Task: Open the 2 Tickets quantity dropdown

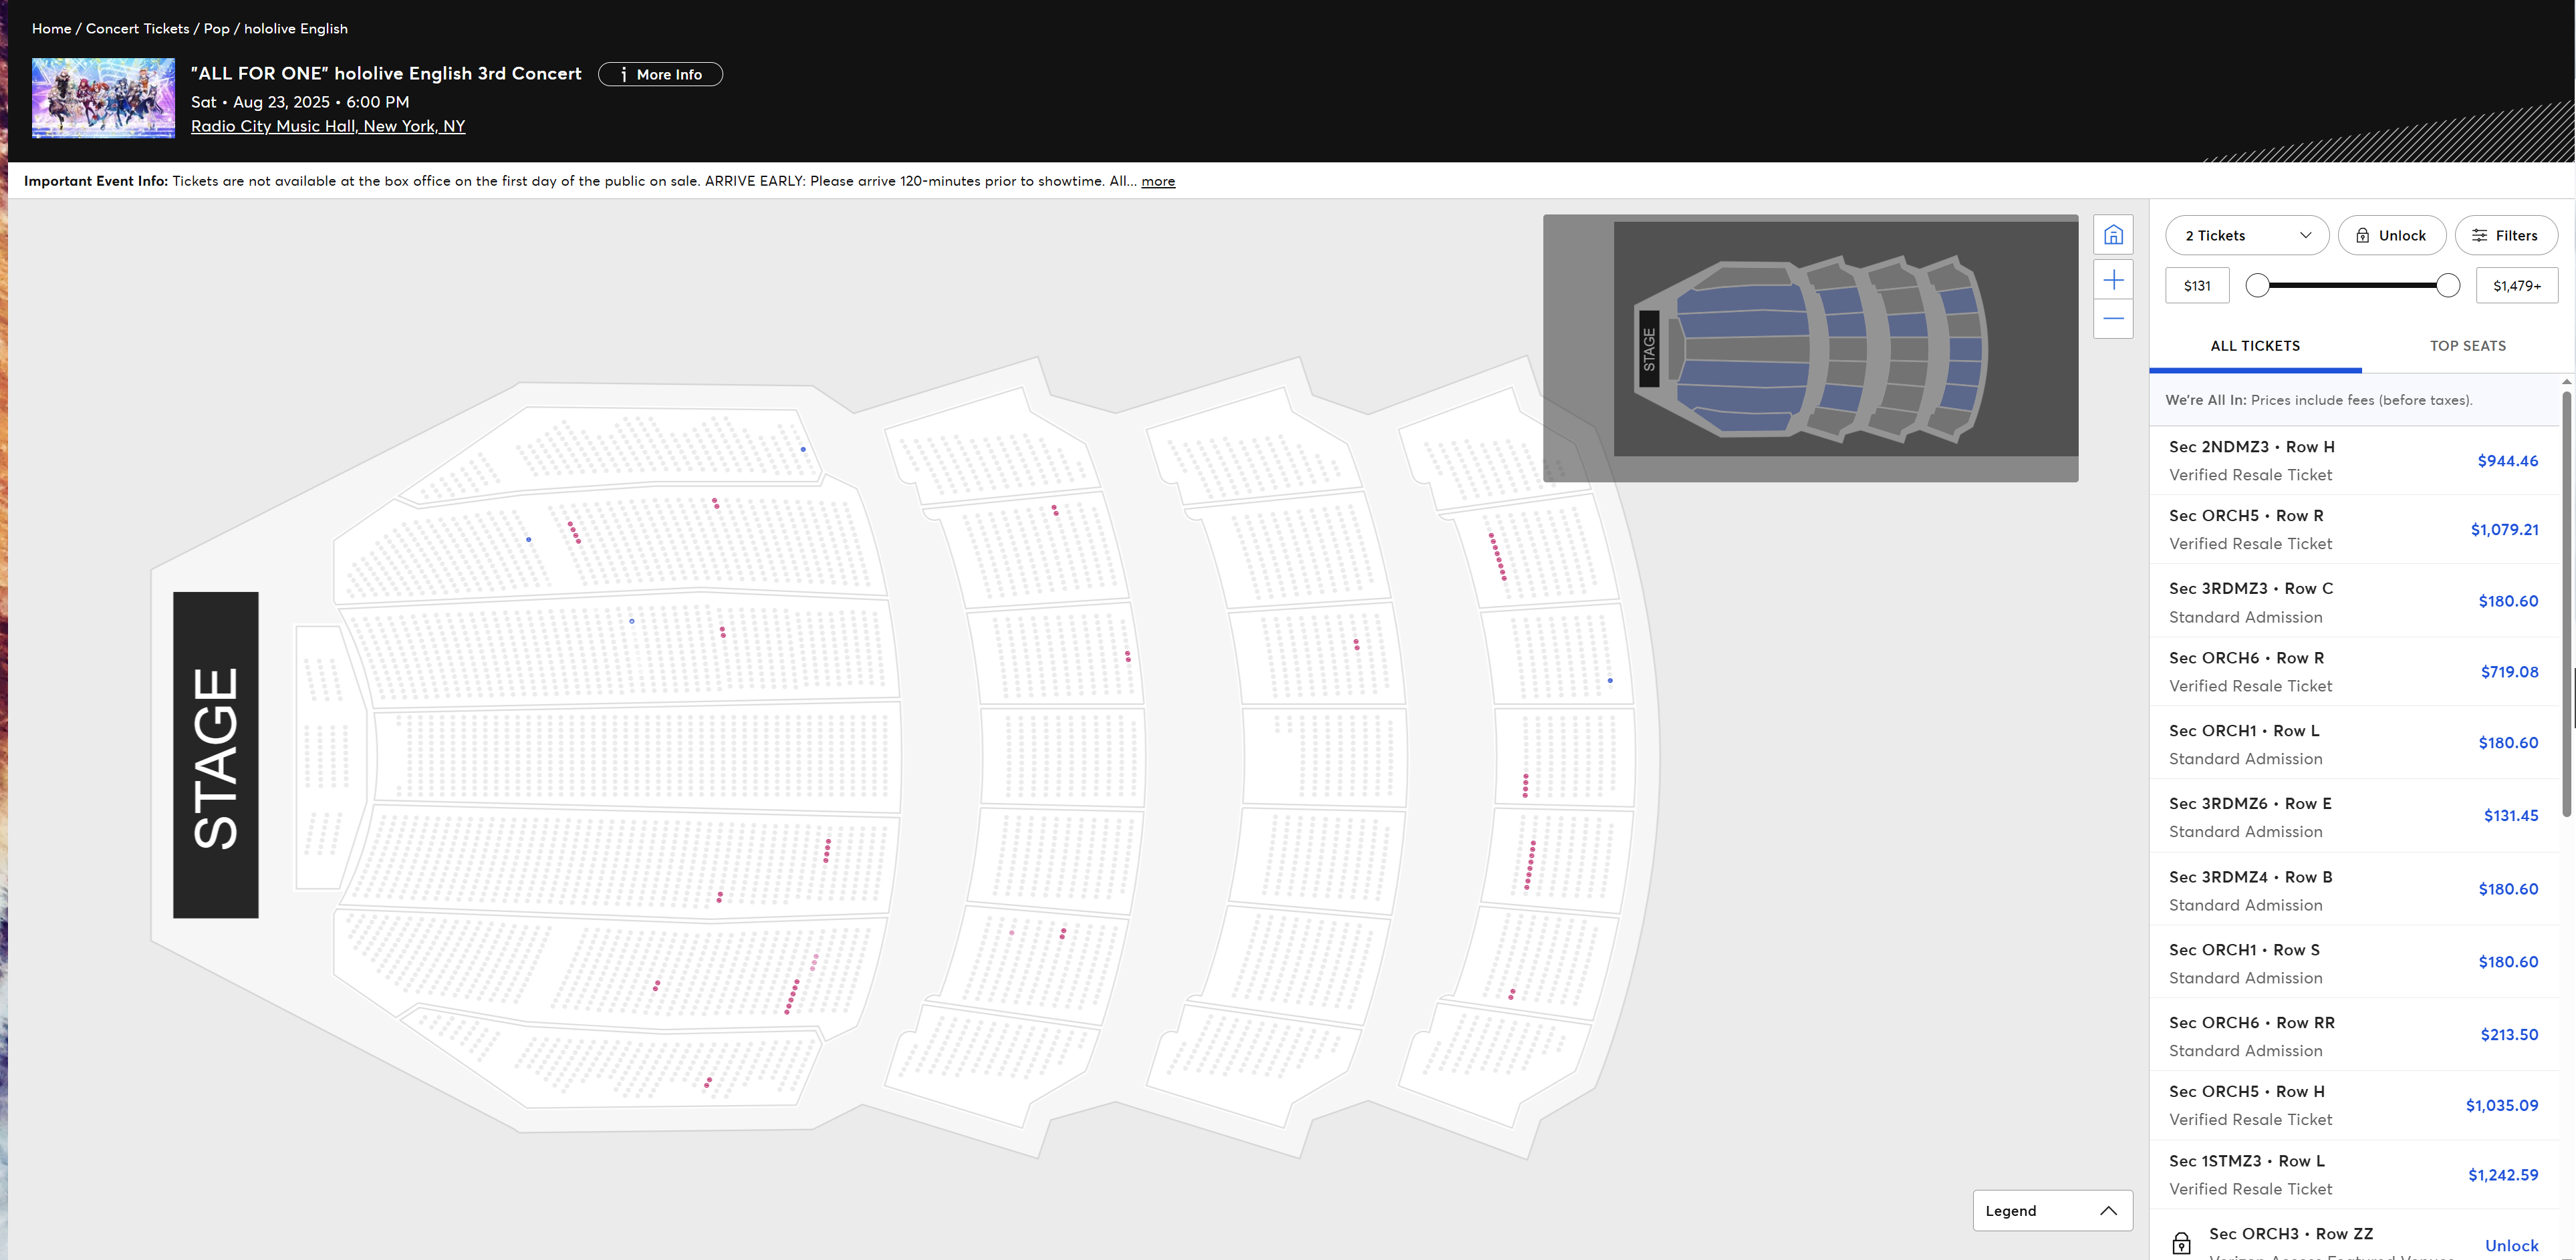Action: pyautogui.click(x=2247, y=236)
